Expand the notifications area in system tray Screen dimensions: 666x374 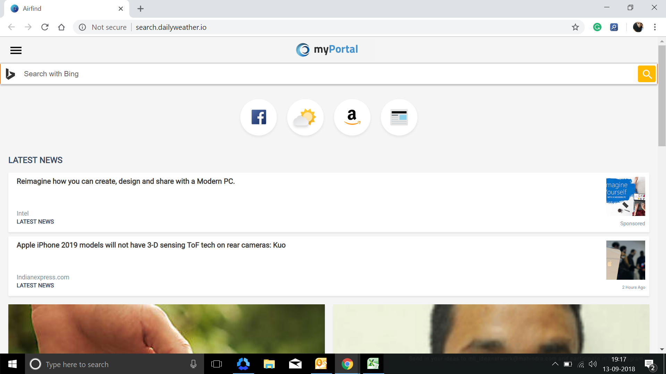pos(555,364)
